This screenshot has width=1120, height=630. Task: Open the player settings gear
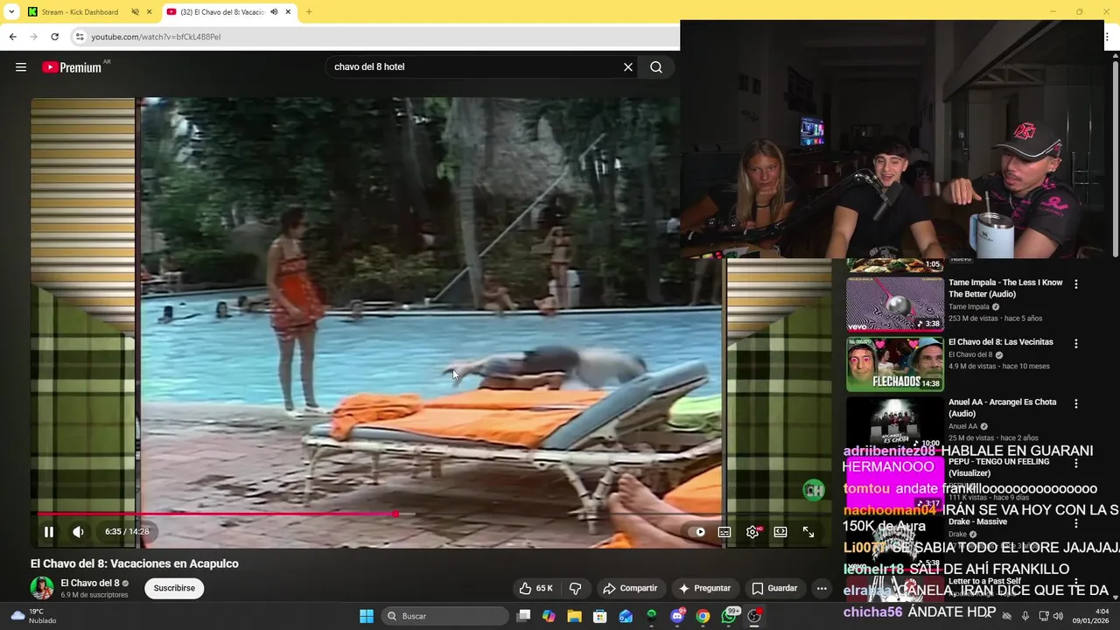tap(752, 531)
